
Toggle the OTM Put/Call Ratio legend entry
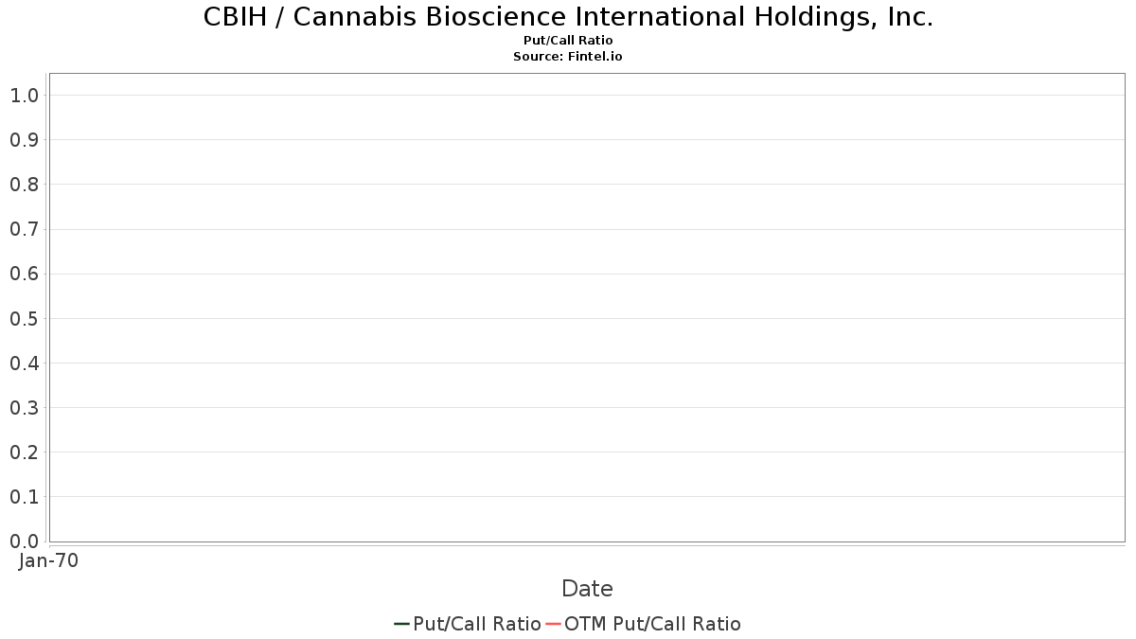[643, 624]
